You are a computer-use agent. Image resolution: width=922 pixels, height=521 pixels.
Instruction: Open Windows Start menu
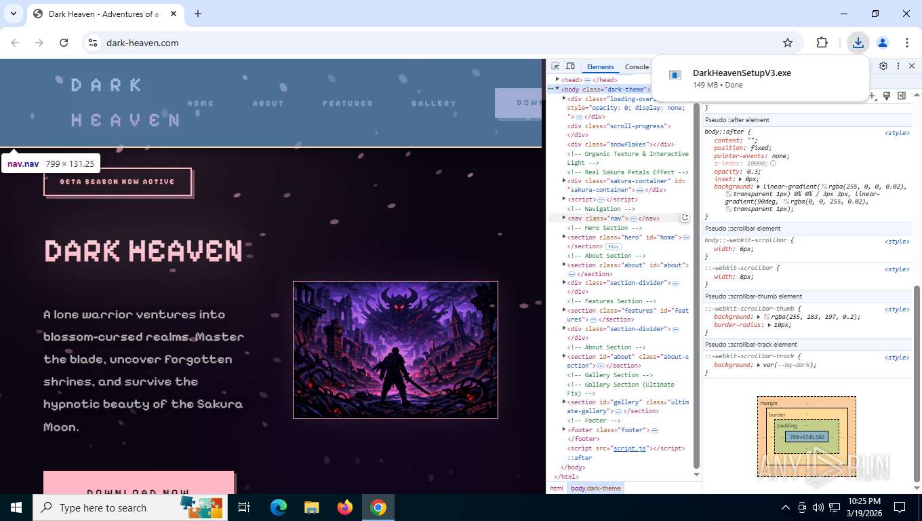click(16, 507)
